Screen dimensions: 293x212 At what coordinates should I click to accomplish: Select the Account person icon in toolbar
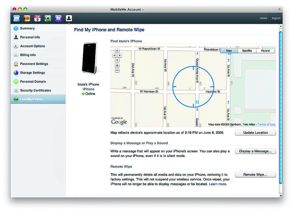(x=69, y=18)
